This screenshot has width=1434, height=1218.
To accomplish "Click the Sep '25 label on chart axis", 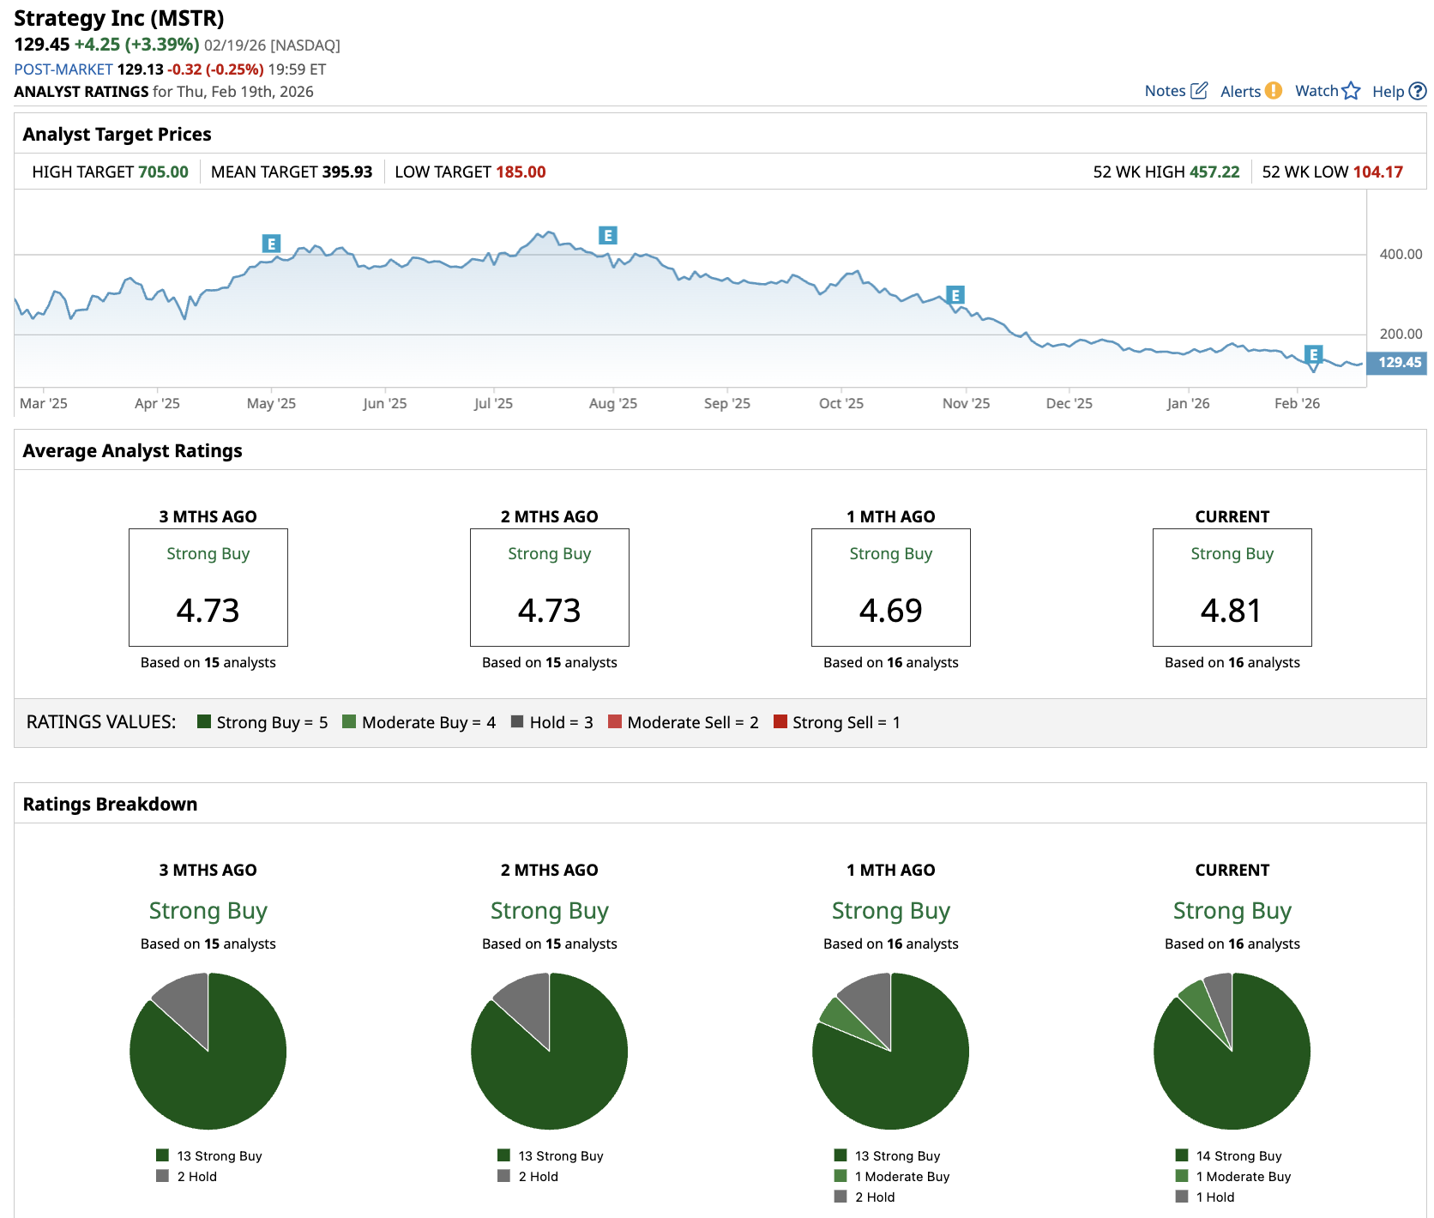I will click(727, 403).
